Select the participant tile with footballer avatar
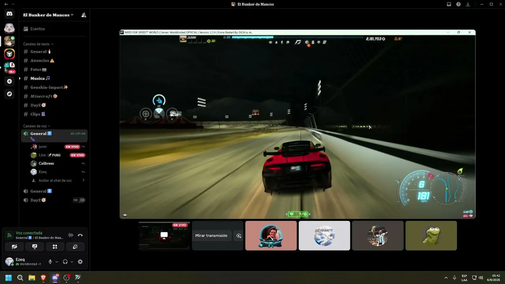505x284 pixels. click(x=378, y=235)
